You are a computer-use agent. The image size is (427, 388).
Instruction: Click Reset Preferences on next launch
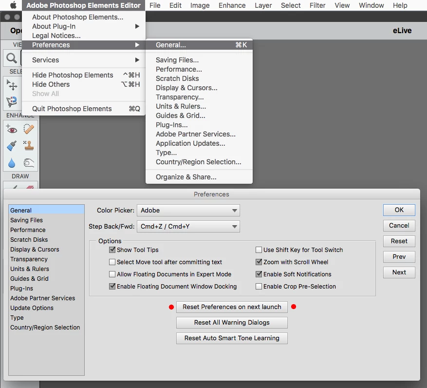pyautogui.click(x=232, y=307)
